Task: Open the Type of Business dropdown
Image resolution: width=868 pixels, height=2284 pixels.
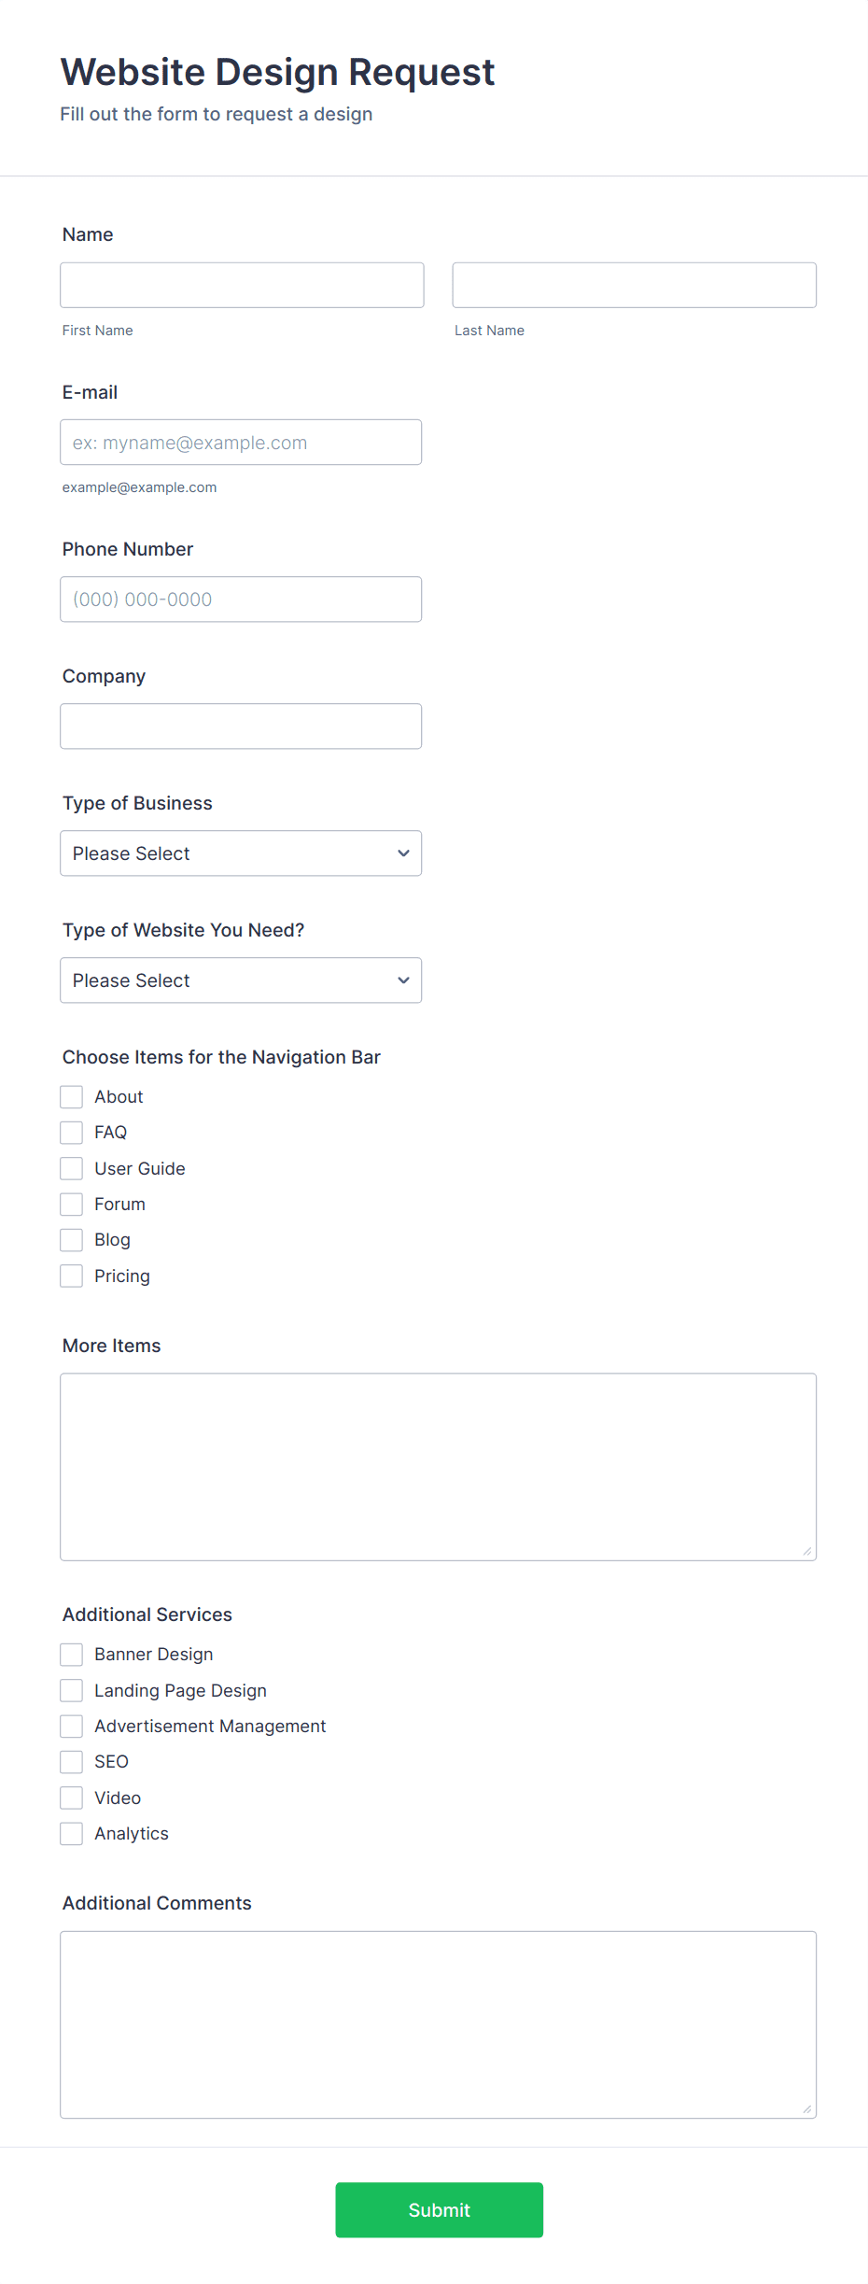Action: point(240,853)
